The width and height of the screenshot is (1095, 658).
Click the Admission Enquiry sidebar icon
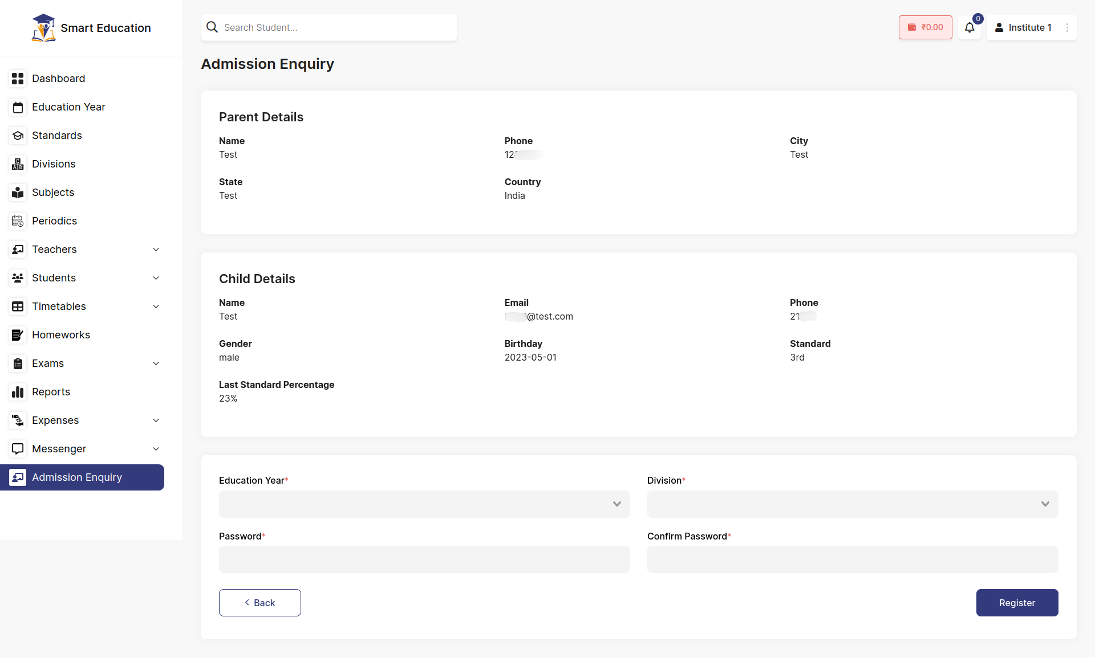pos(18,477)
